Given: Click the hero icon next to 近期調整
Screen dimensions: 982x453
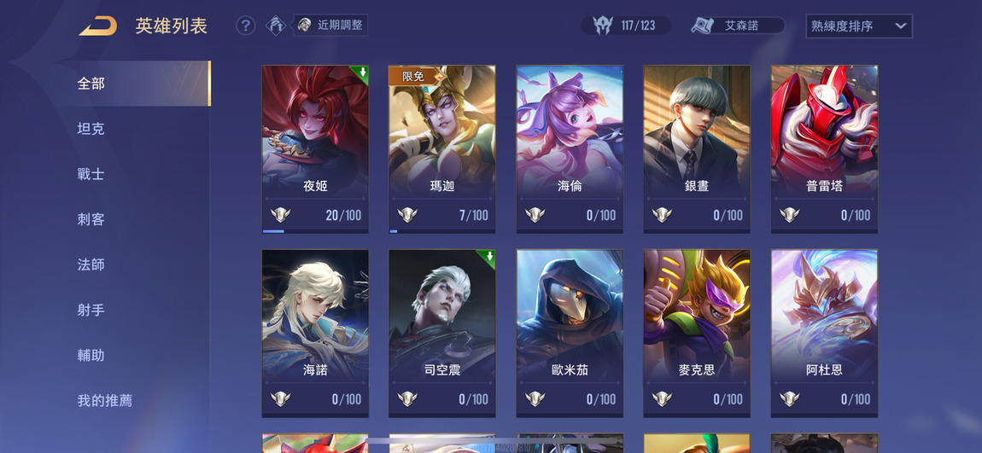Looking at the screenshot, I should pos(276,26).
